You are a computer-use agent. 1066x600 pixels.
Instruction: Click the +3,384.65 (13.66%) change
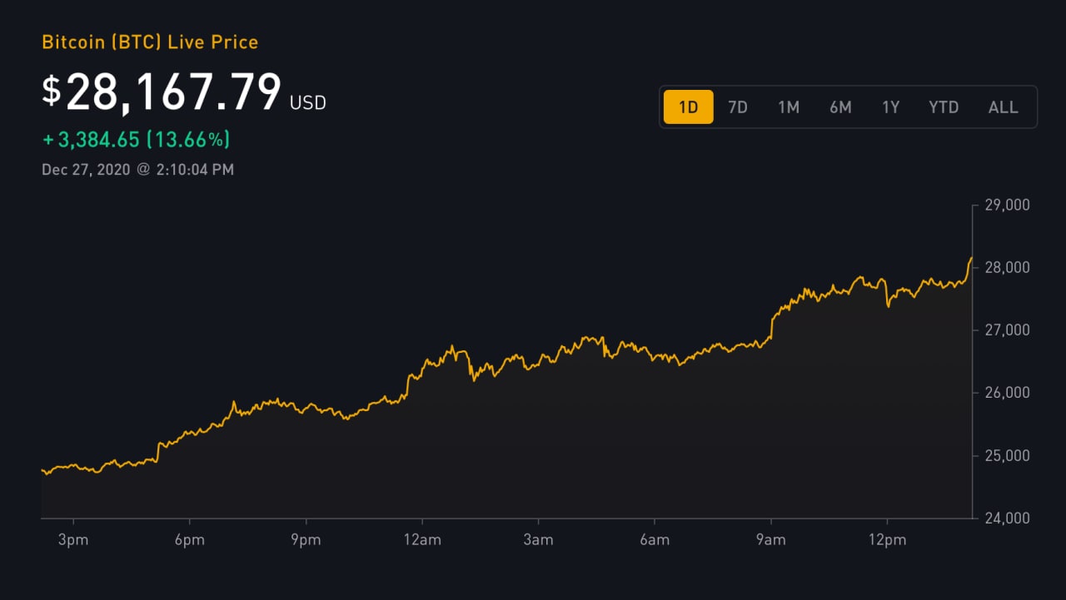(137, 139)
